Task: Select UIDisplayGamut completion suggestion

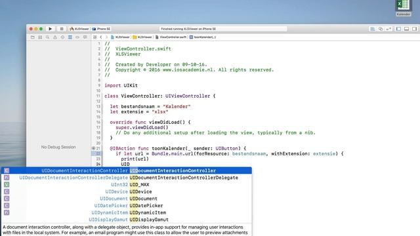Action: (127, 220)
